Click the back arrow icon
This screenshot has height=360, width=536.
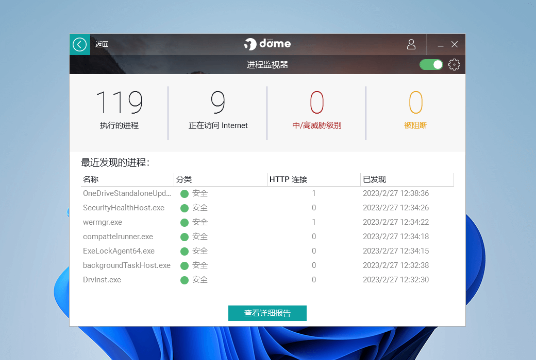tap(79, 45)
